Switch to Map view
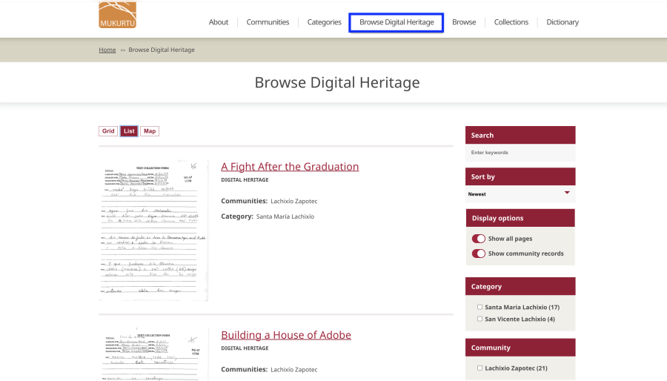Image resolution: width=667 pixels, height=381 pixels. pos(150,131)
